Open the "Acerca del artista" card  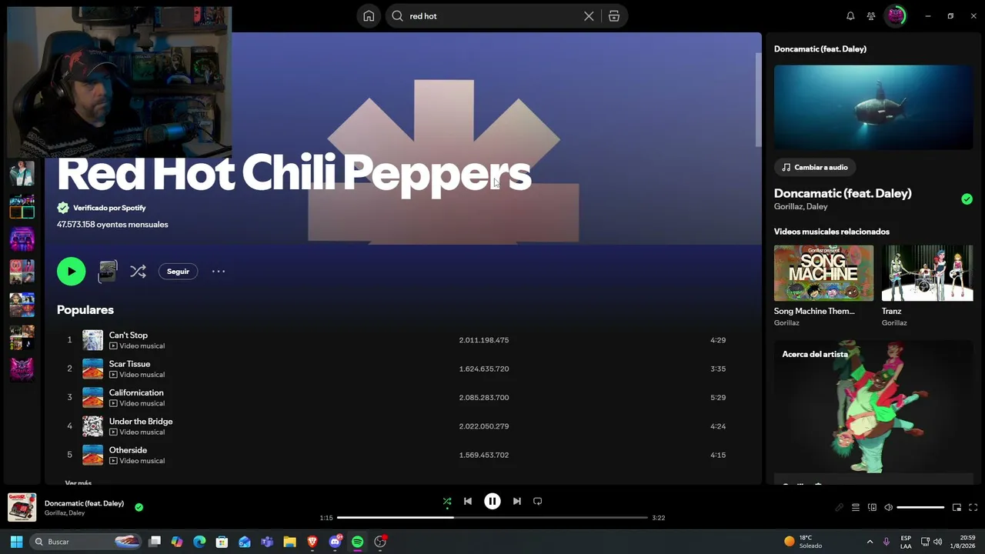pyautogui.click(x=873, y=412)
